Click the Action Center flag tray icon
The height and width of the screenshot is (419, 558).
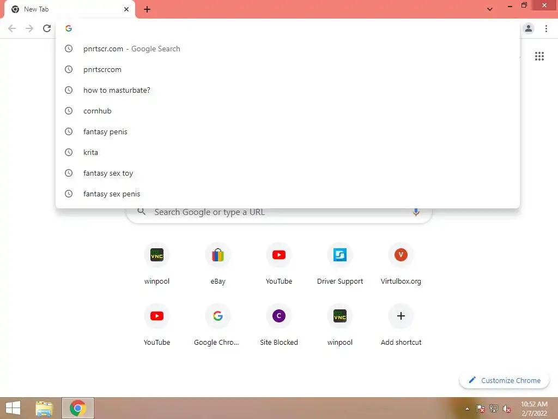tap(480, 409)
